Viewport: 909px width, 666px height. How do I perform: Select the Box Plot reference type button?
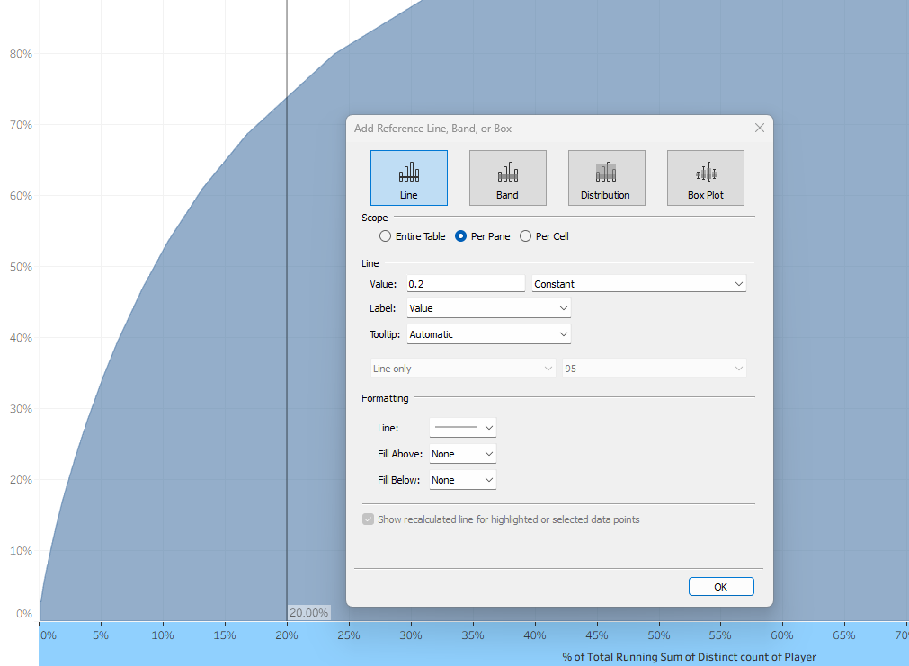tap(706, 178)
